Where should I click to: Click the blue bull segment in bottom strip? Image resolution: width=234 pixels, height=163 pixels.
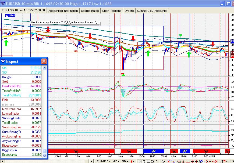(x=153, y=151)
